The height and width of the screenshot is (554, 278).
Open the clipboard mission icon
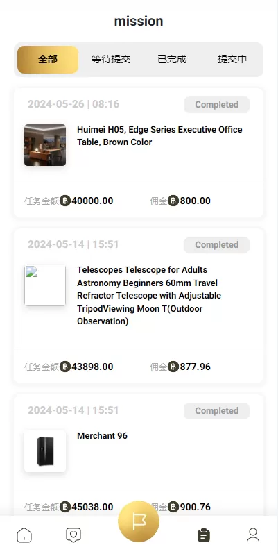[204, 535]
